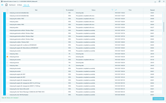Image resolution: width=166 pixels, height=103 pixels.
Task: Click the Belkasoft app logo in title bar
Action: pos(2,1)
